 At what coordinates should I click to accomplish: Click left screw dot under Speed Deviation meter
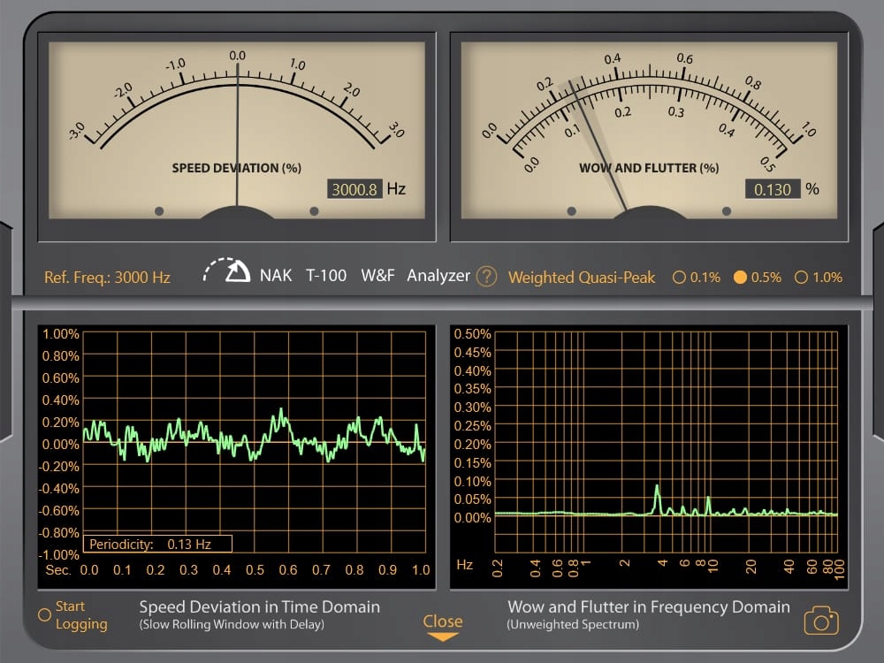(159, 211)
